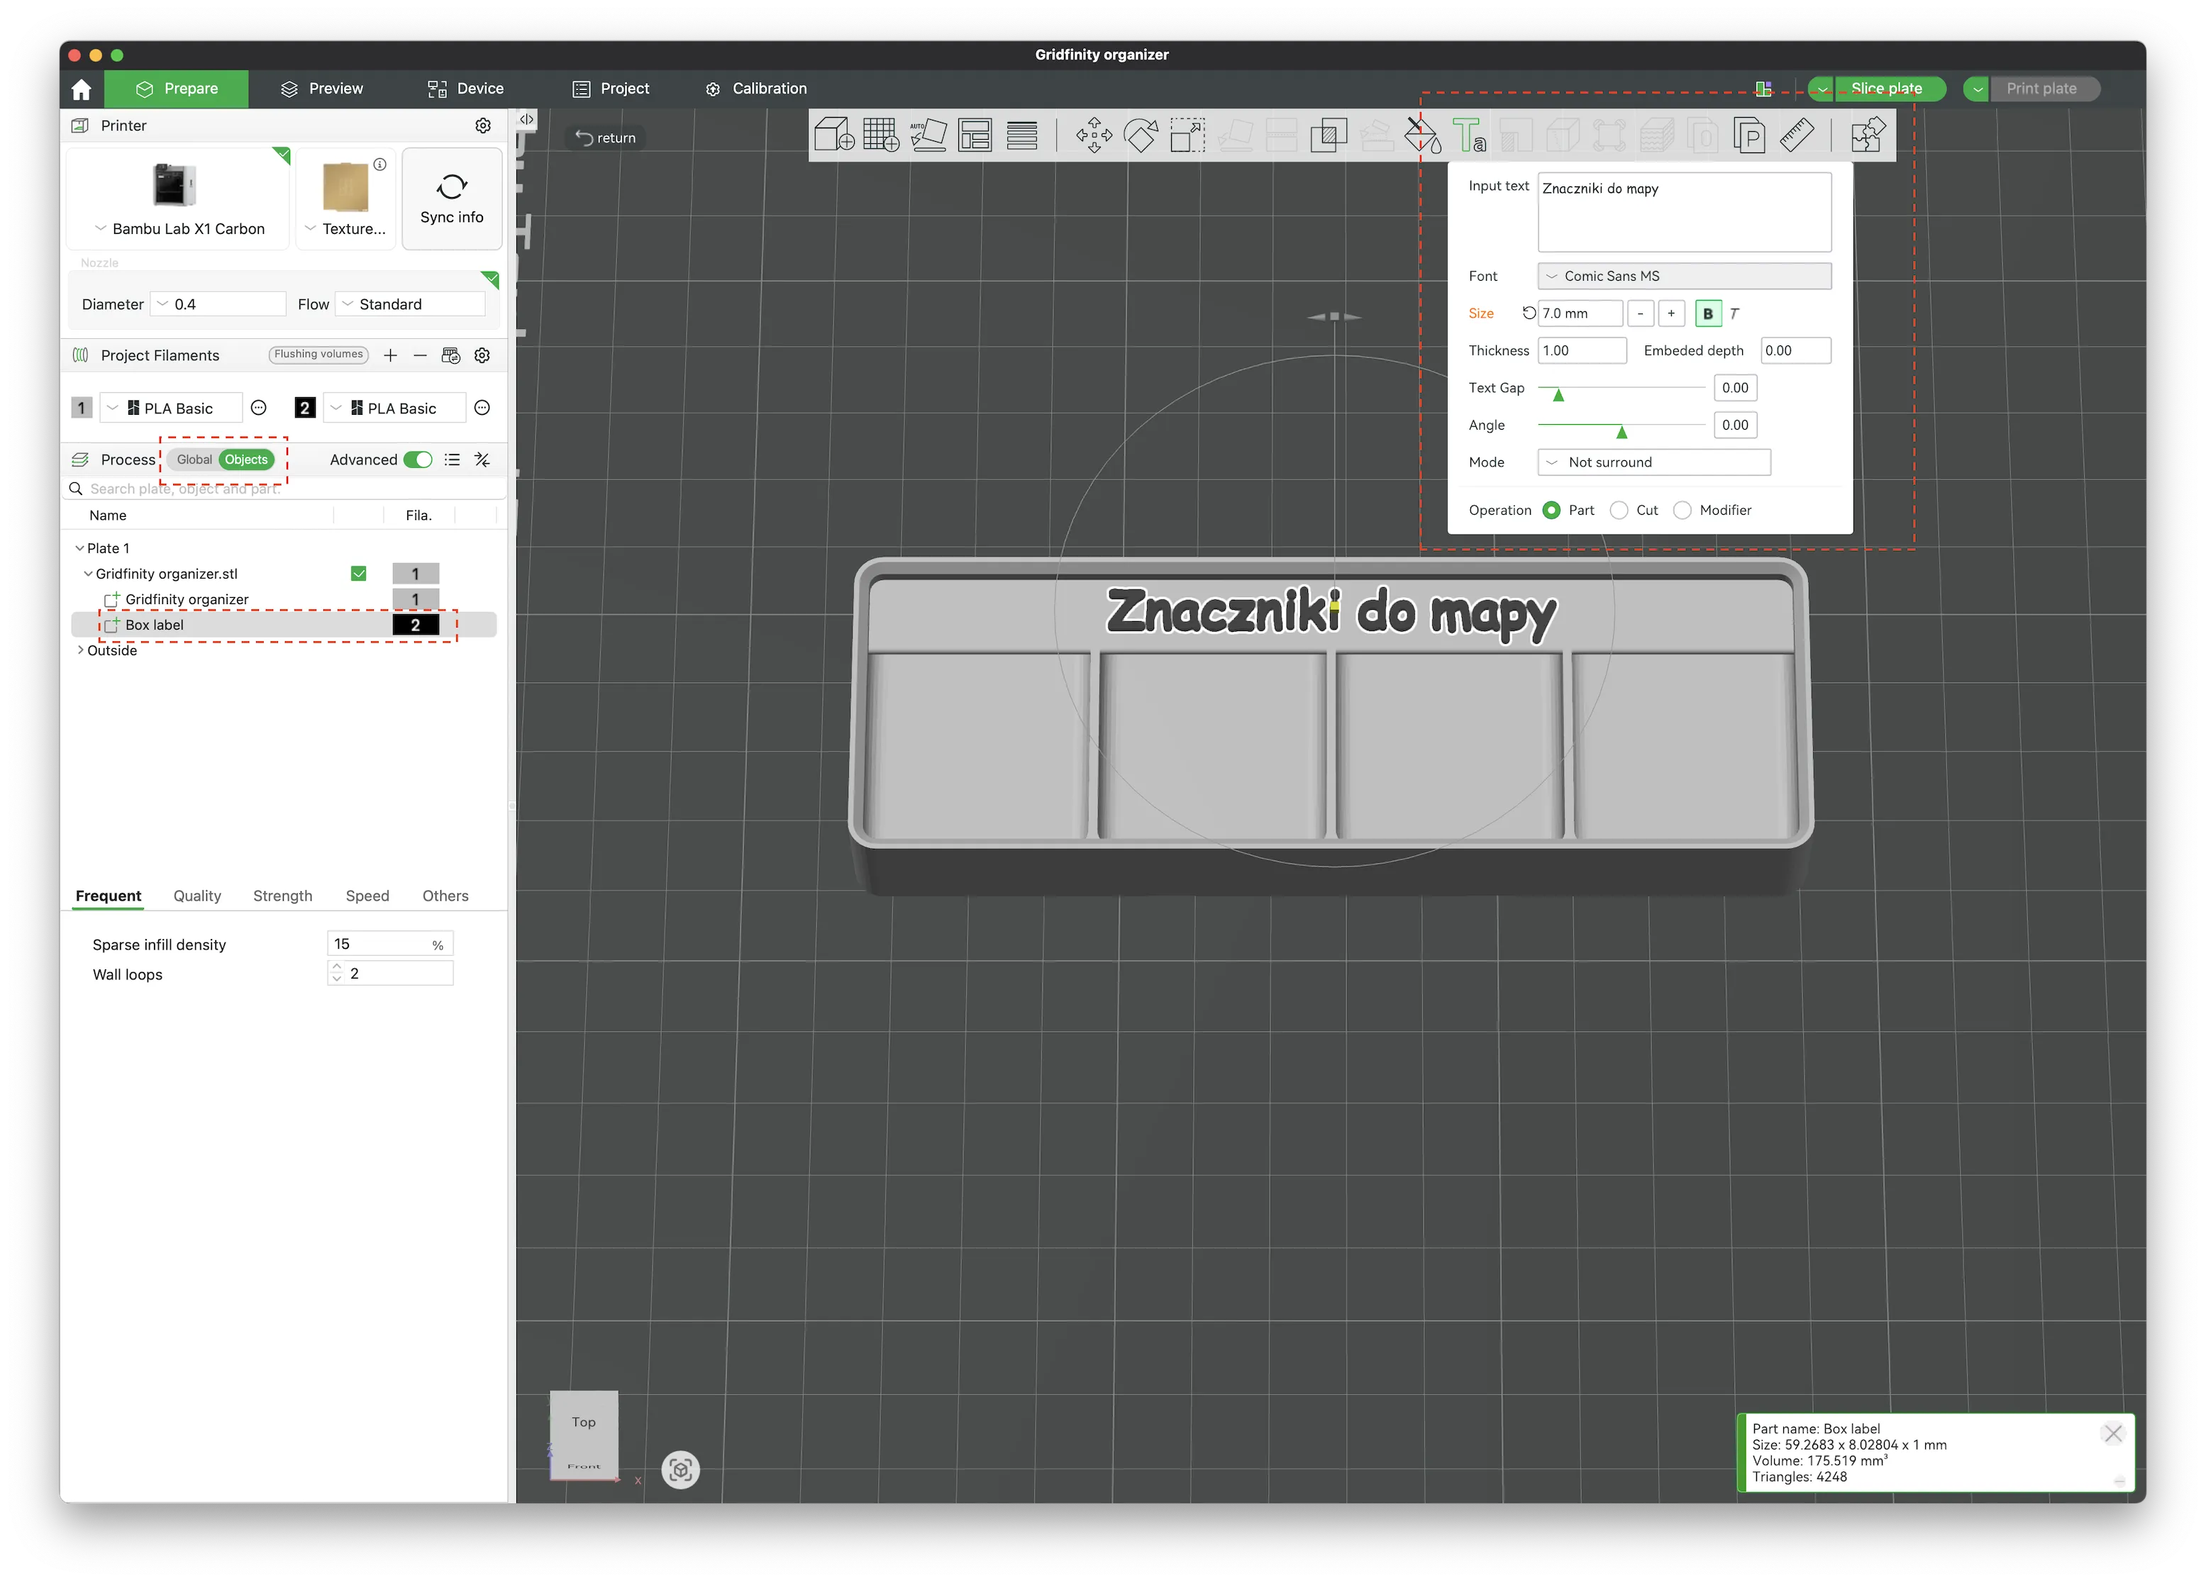Open the variable layer height tool
Image resolution: width=2206 pixels, height=1582 pixels.
[x=1021, y=134]
